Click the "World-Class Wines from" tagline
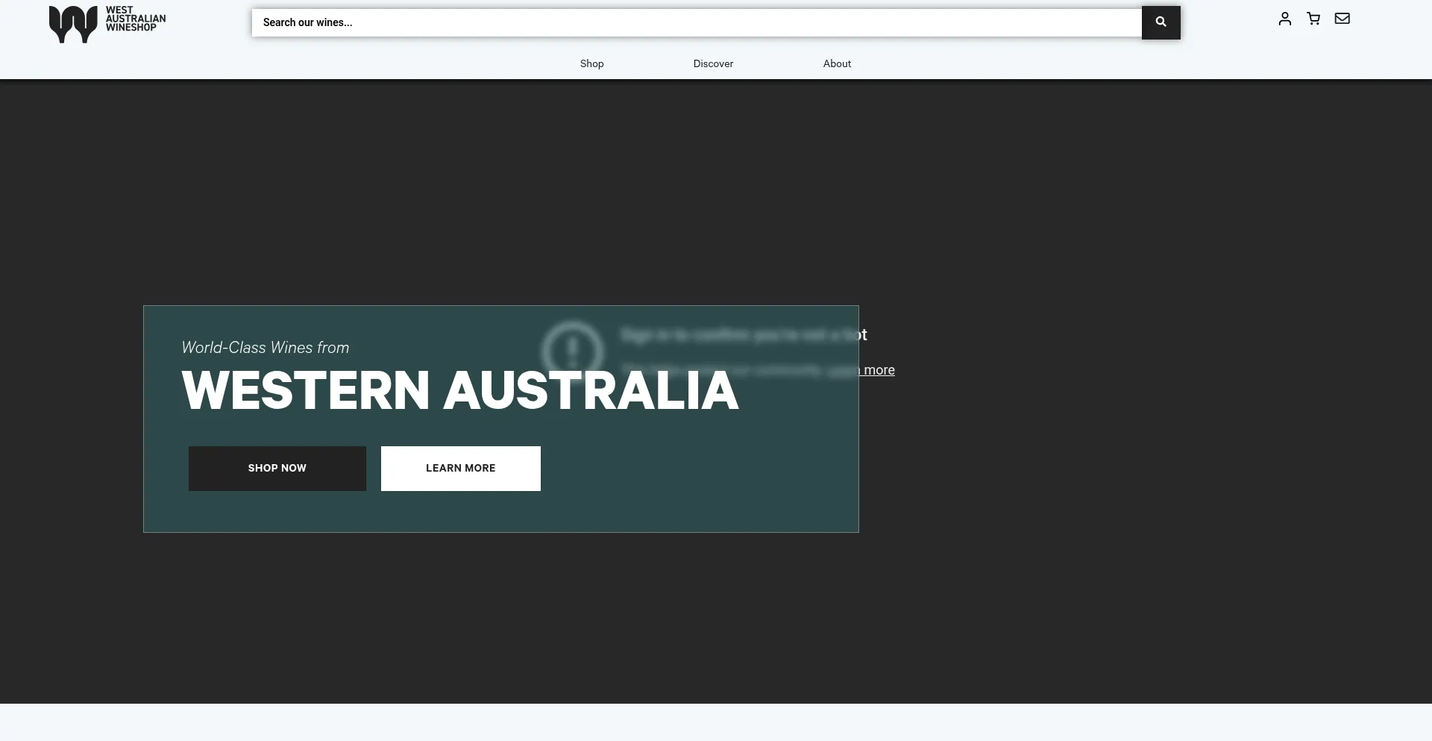Screen dimensions: 1432x741 [265, 348]
